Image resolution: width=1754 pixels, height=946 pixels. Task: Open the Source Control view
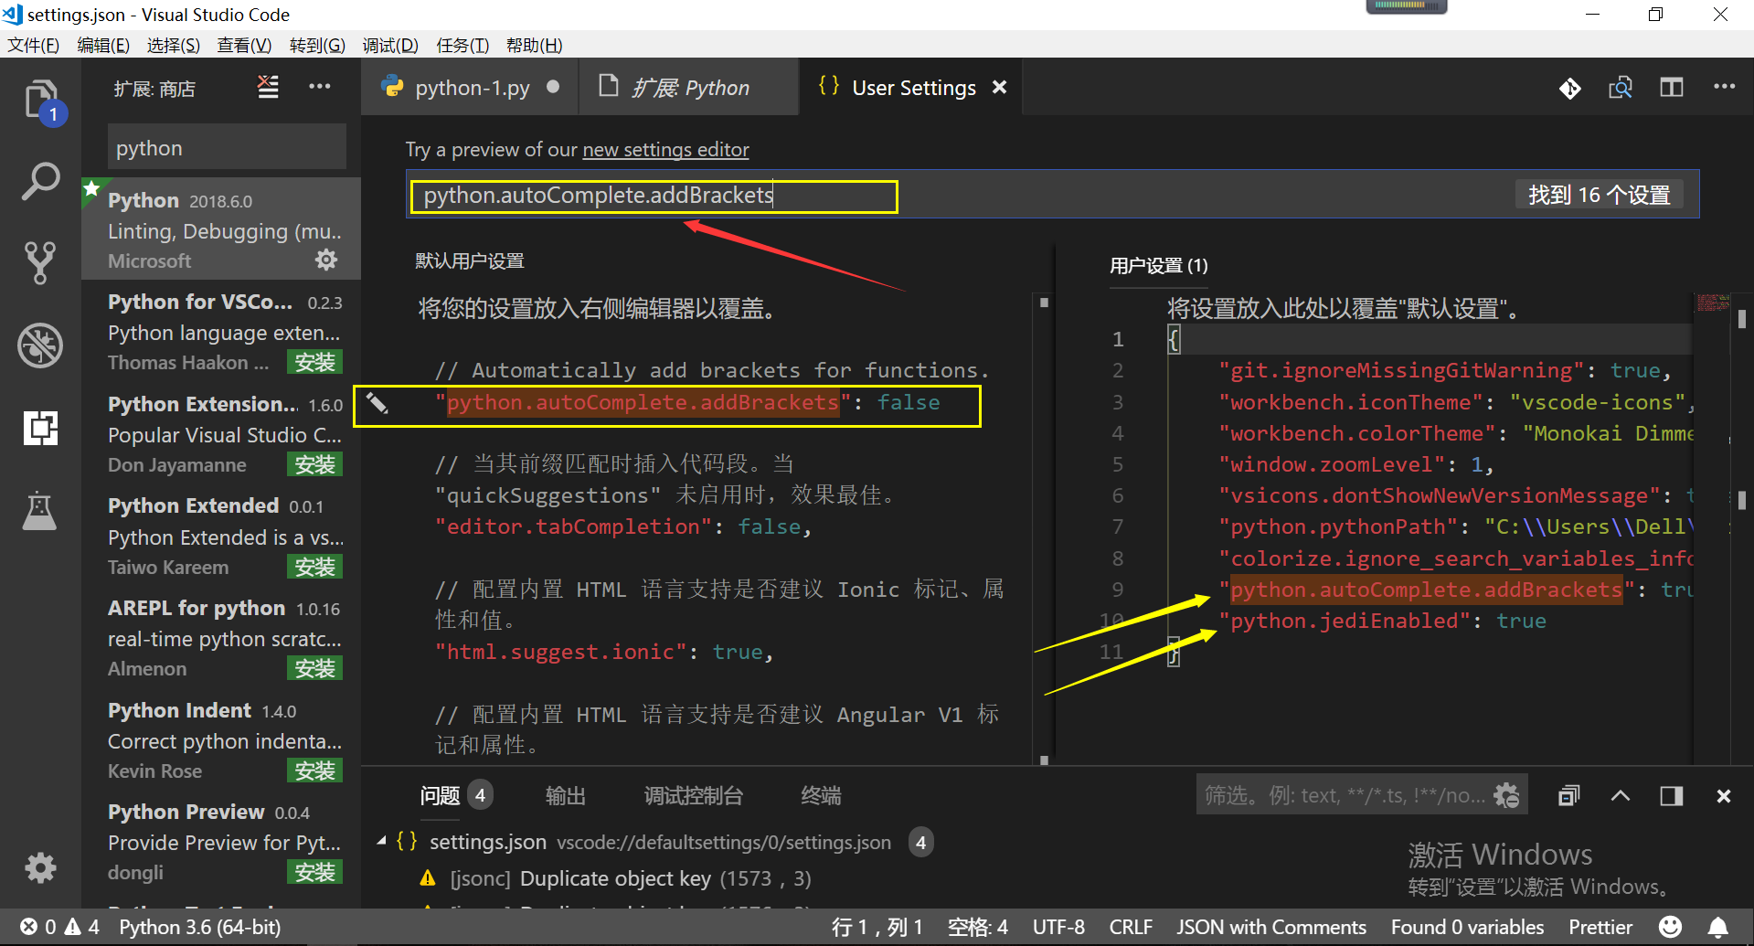pos(40,263)
